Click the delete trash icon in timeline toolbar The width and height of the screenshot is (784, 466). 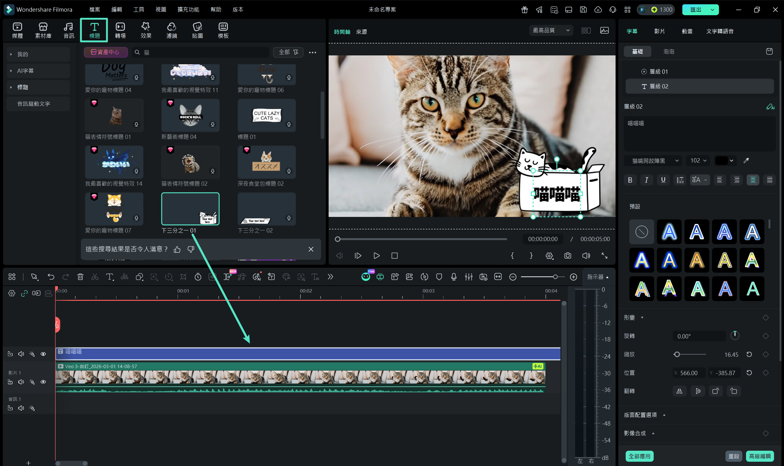point(80,277)
